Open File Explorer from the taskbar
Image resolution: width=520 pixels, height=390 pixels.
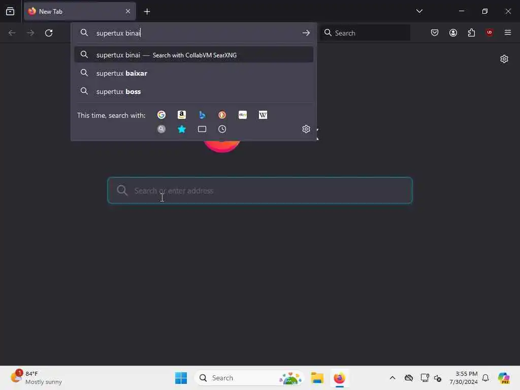click(317, 378)
